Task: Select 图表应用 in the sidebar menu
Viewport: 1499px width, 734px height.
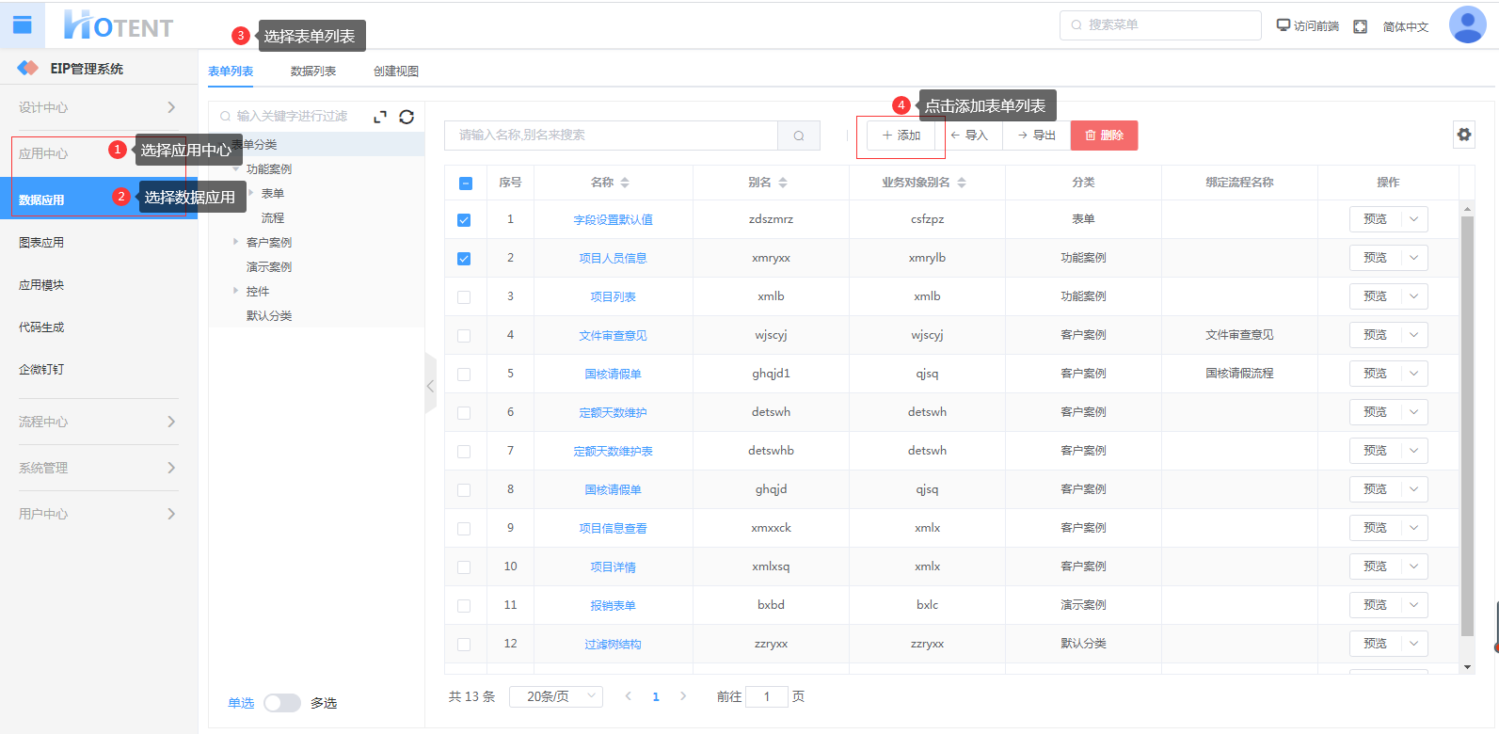Action: point(41,243)
